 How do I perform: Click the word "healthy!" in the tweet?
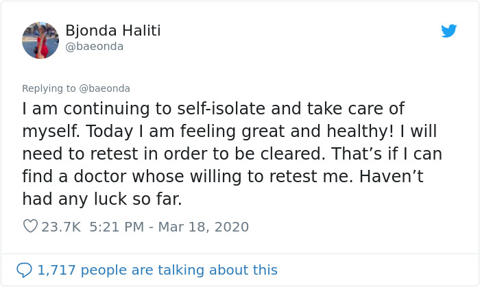coord(360,132)
